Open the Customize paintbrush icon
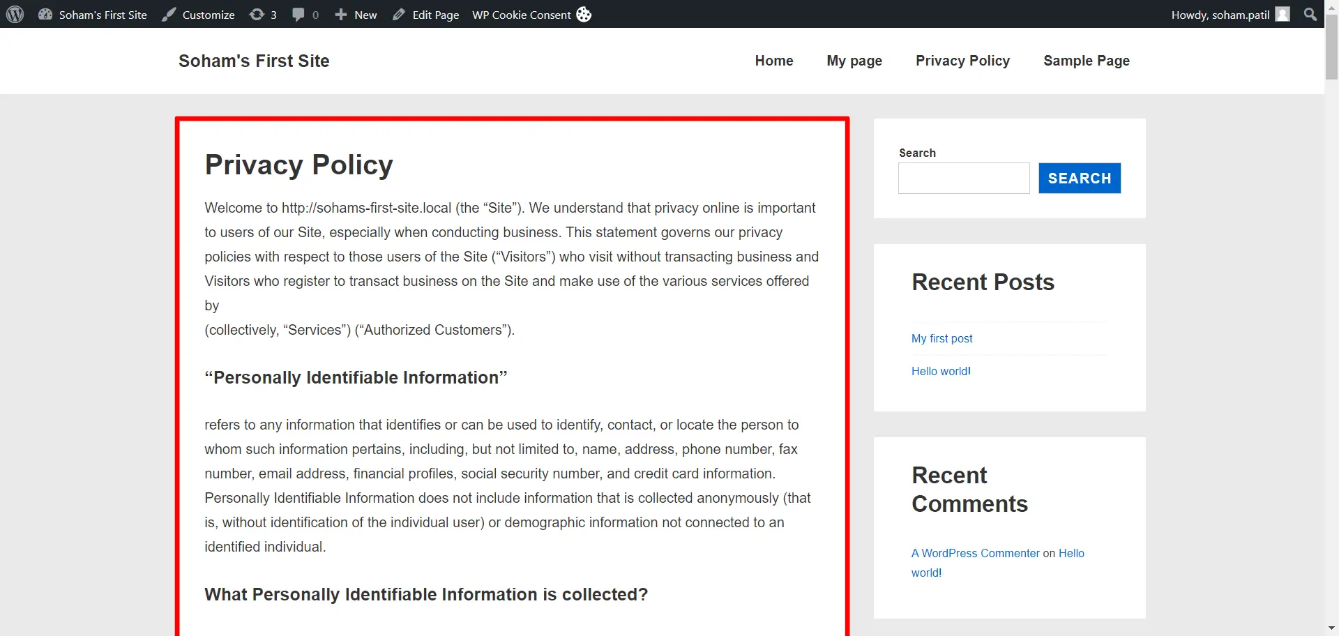The image size is (1339, 636). coord(168,14)
